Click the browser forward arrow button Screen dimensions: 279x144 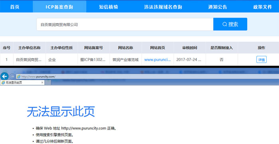[12, 76]
